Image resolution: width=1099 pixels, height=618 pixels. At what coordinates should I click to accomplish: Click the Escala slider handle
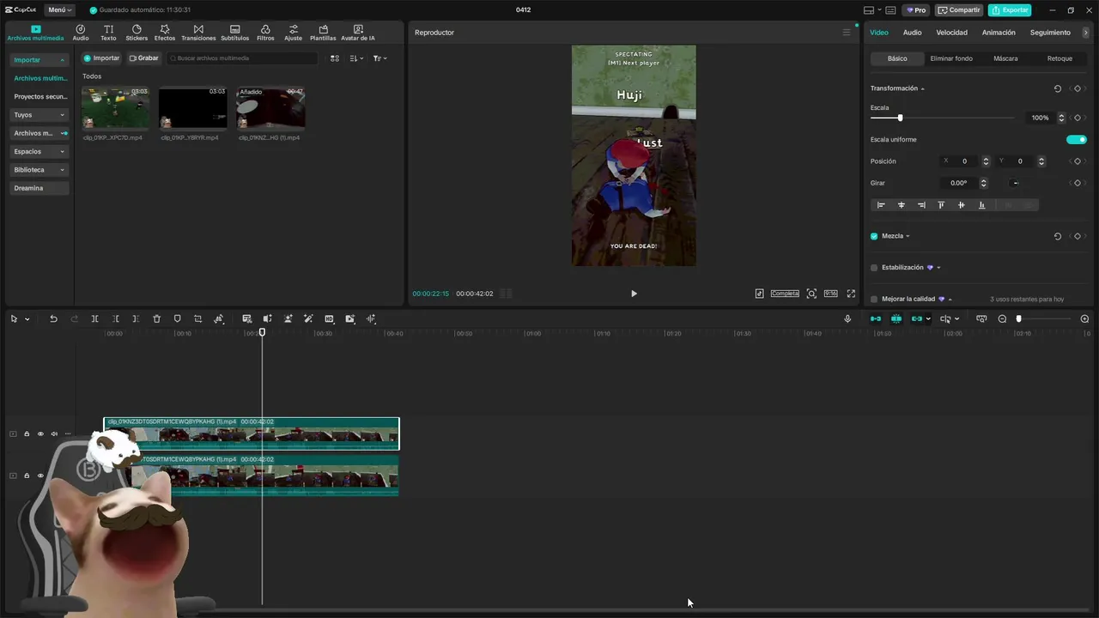(x=900, y=118)
